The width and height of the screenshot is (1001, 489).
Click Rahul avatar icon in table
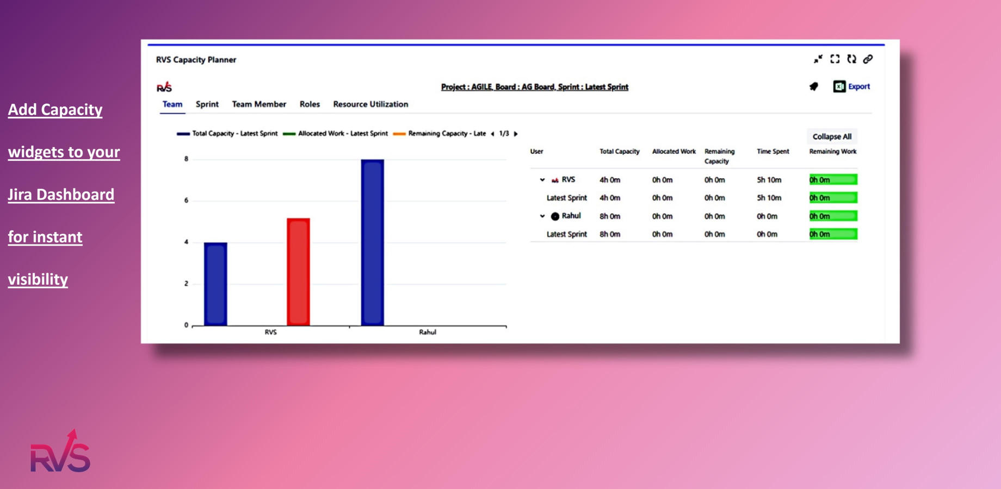pos(555,216)
